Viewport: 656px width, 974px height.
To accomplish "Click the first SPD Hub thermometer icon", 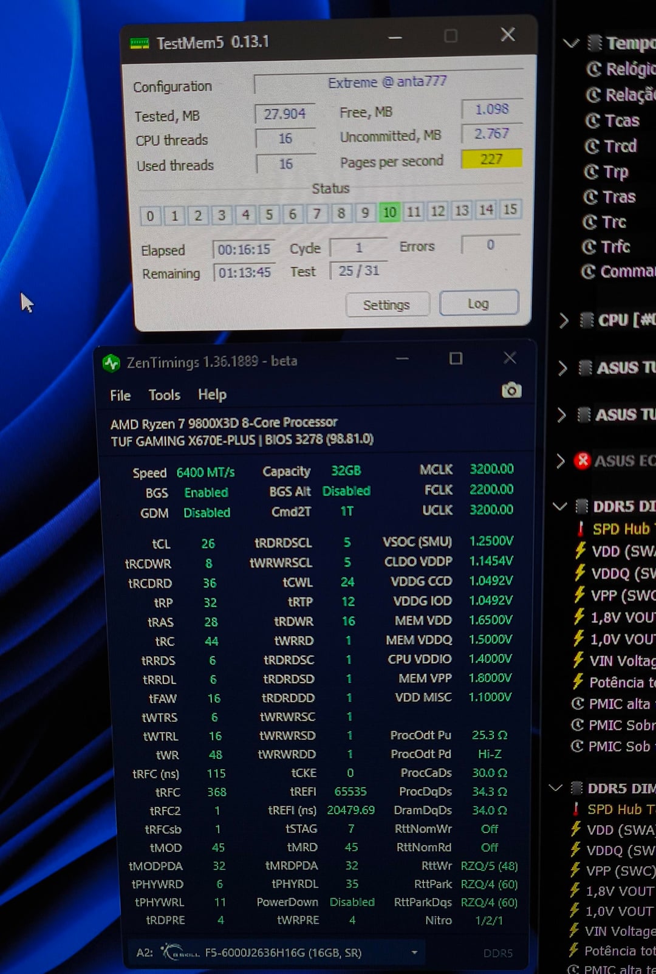I will click(581, 529).
